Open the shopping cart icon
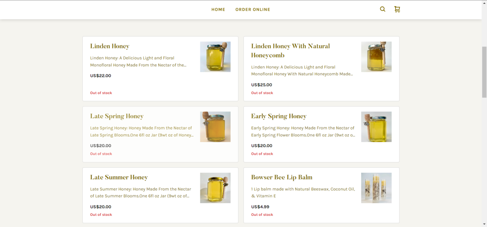The height and width of the screenshot is (227, 487). coord(397,9)
